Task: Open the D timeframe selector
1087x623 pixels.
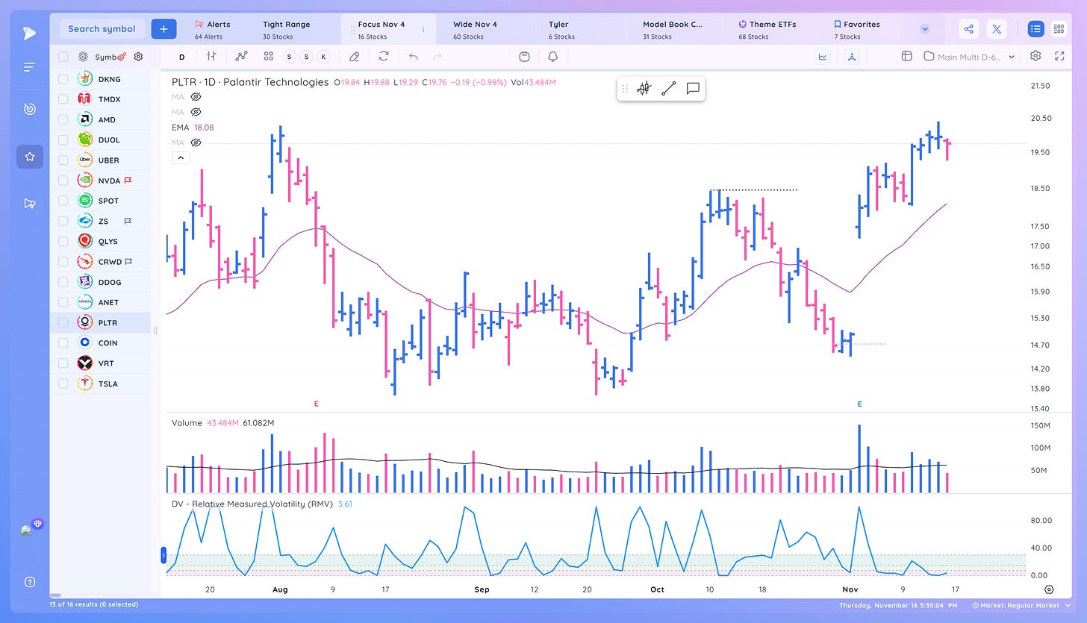Action: coord(181,56)
